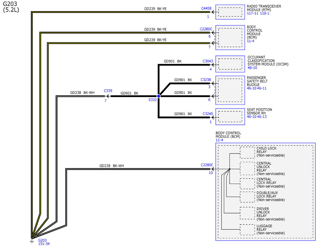320x247 pixels.
Task: Open the C3238 connector link
Action: [x=206, y=80]
